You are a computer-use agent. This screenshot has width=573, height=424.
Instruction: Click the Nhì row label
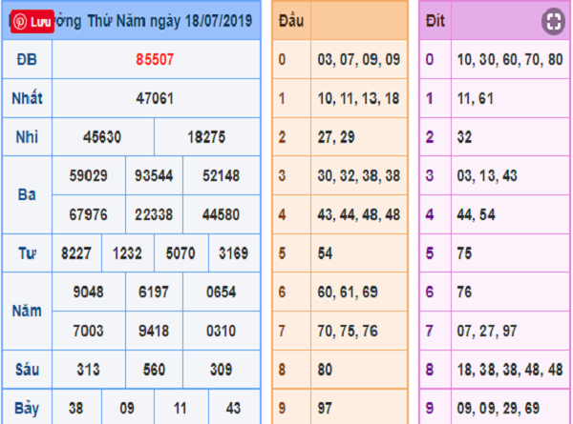point(27,137)
